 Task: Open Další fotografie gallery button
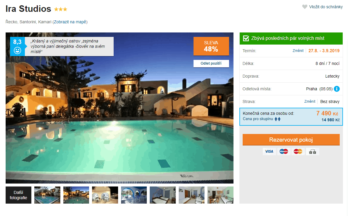(x=18, y=195)
